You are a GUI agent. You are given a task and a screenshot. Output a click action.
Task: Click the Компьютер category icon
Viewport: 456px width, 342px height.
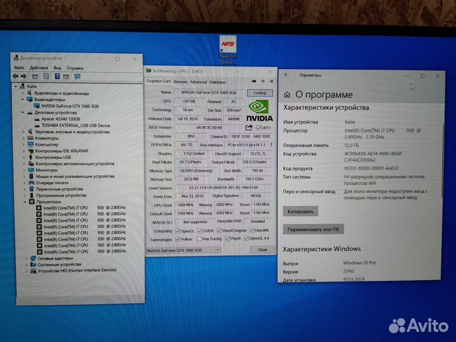tap(31, 144)
